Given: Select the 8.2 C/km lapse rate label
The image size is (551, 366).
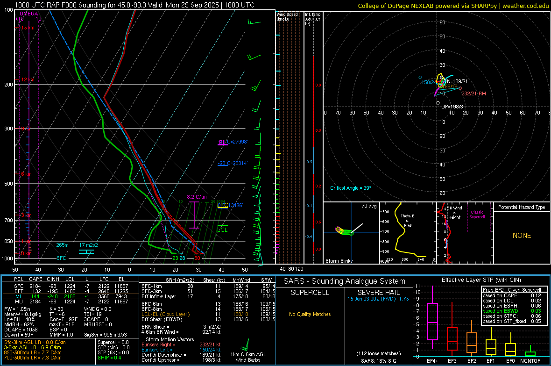Looking at the screenshot, I should pos(197,197).
